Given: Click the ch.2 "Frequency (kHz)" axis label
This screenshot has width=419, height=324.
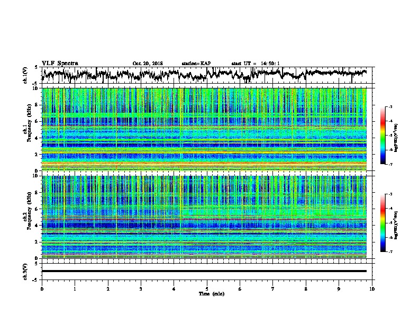Looking at the screenshot, I should 29,211.
